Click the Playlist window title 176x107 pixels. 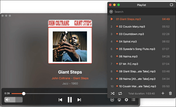click(x=141, y=5)
